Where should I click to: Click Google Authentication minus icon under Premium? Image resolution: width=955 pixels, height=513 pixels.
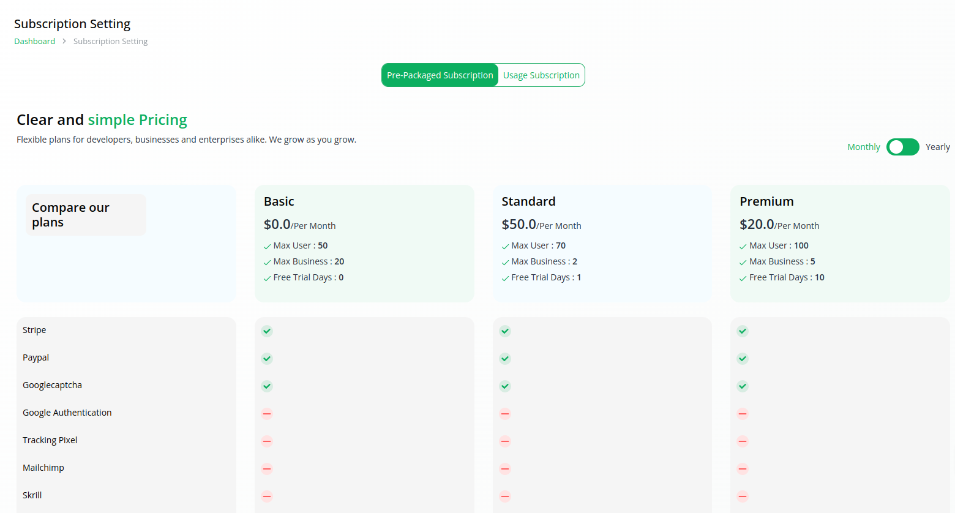click(x=743, y=414)
